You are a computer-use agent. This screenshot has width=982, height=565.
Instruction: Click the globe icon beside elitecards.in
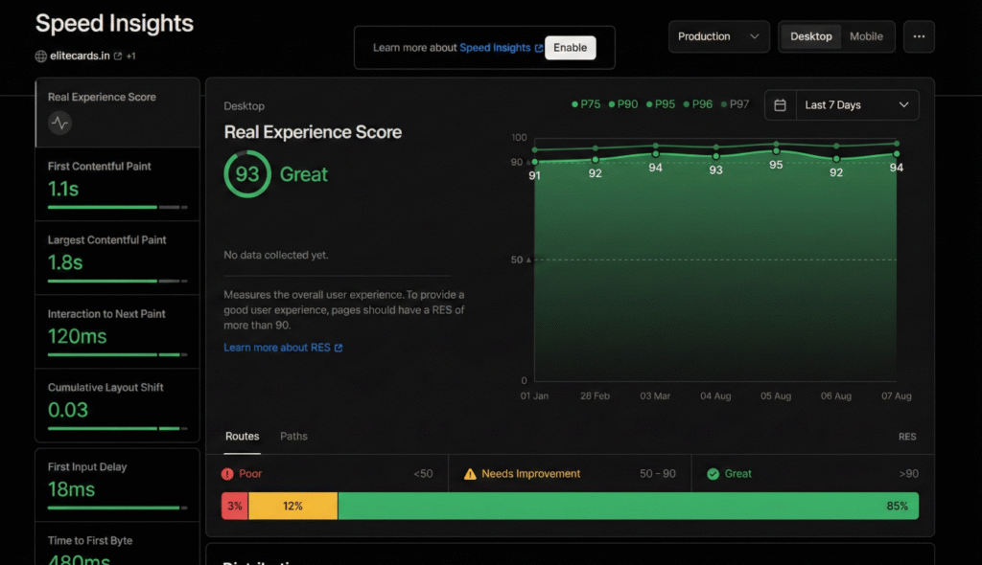(x=41, y=56)
